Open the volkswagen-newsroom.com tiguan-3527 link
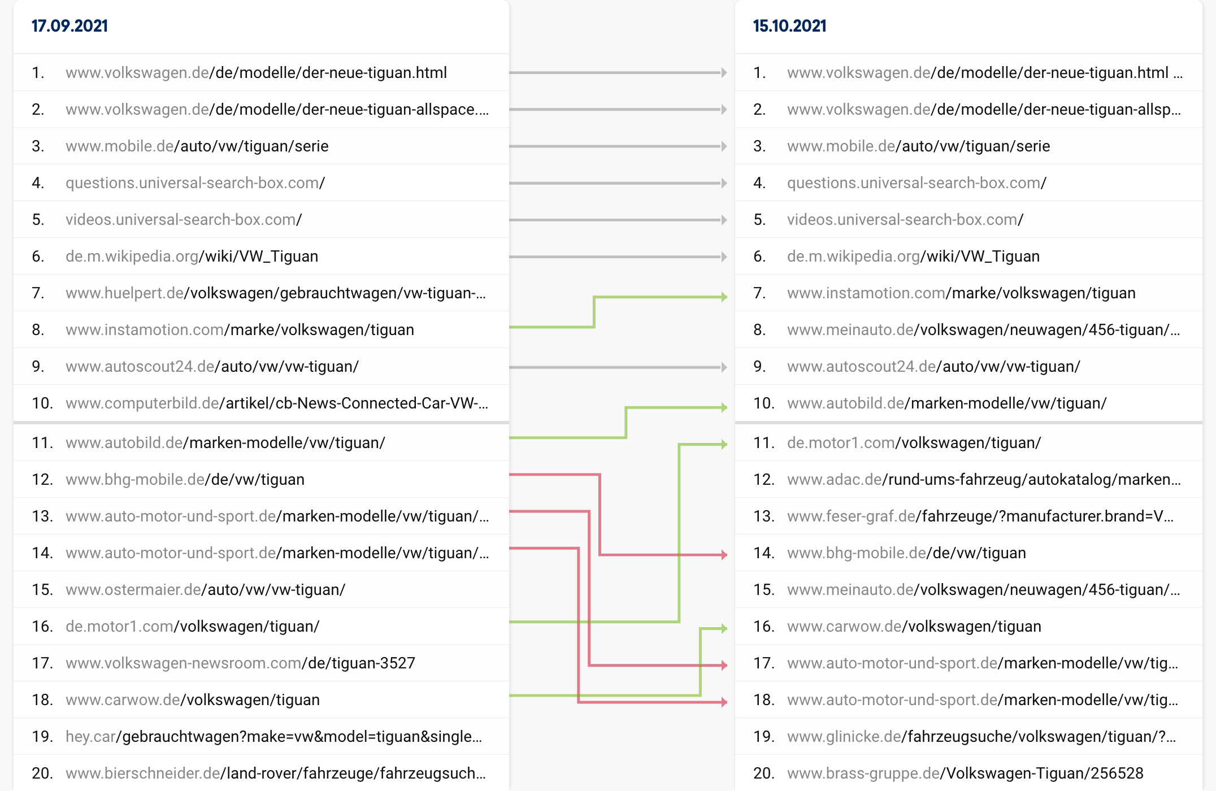The width and height of the screenshot is (1216, 791). click(240, 663)
